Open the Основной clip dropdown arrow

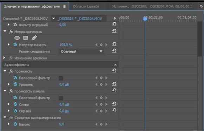pyautogui.click(x=53, y=19)
